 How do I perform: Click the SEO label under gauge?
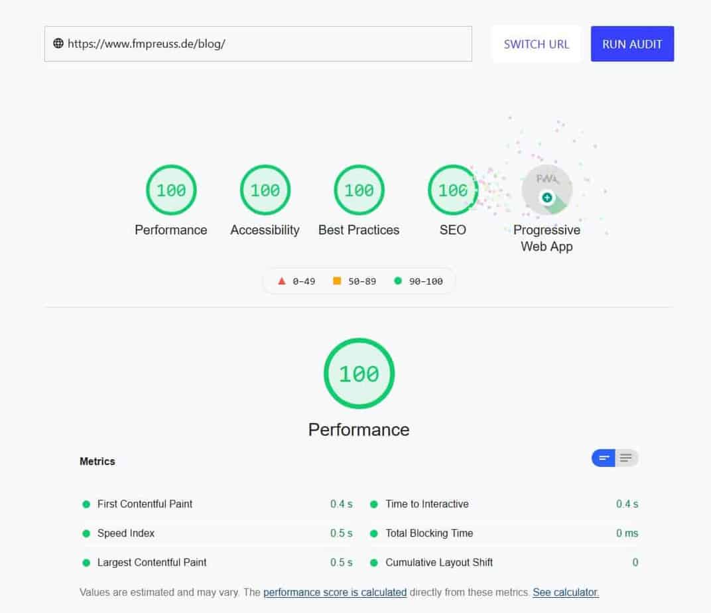[x=453, y=230]
